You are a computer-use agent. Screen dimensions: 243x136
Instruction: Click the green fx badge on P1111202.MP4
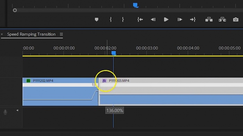28,81
